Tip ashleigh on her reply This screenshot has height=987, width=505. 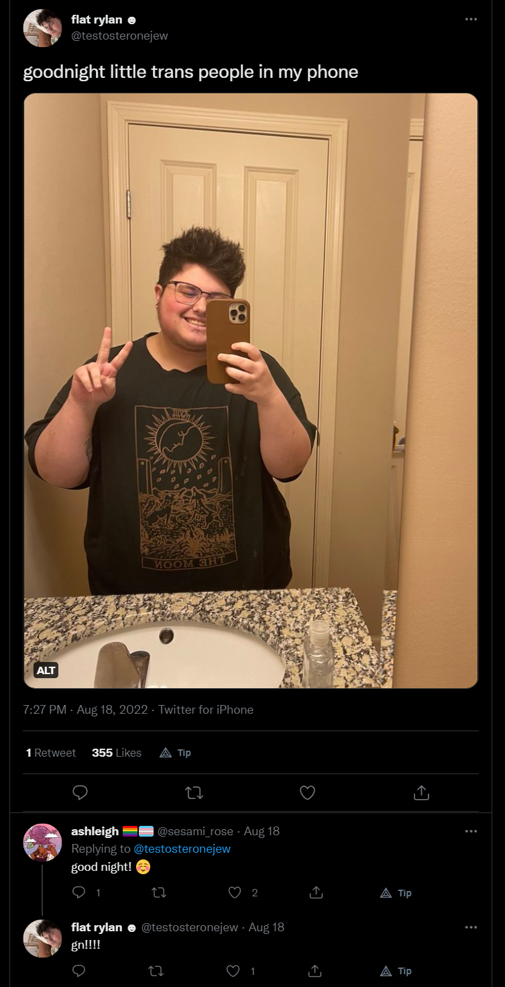click(x=396, y=893)
